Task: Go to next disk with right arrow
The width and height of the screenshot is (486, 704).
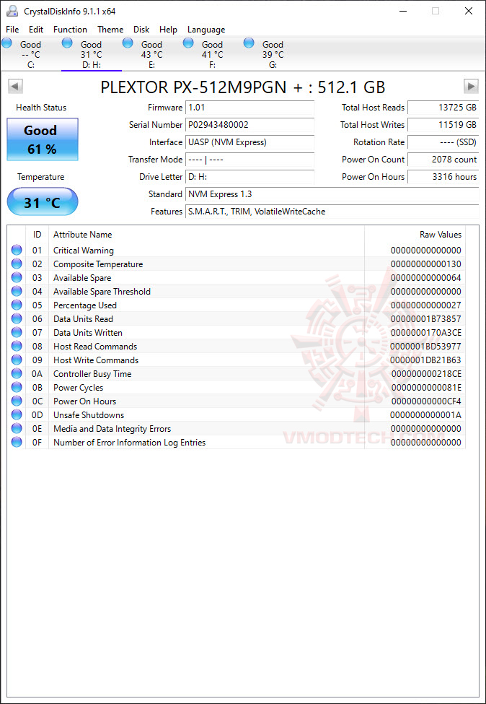Action: [471, 86]
